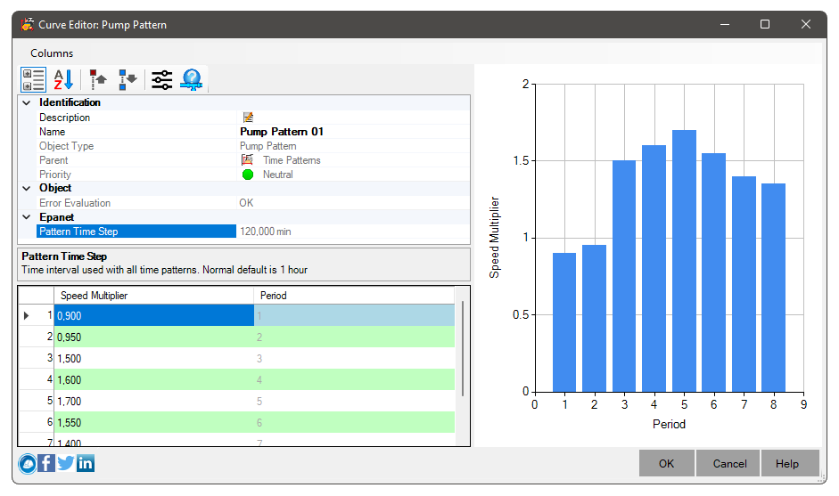Collapse the Epanet section
The image size is (839, 496).
(x=27, y=217)
